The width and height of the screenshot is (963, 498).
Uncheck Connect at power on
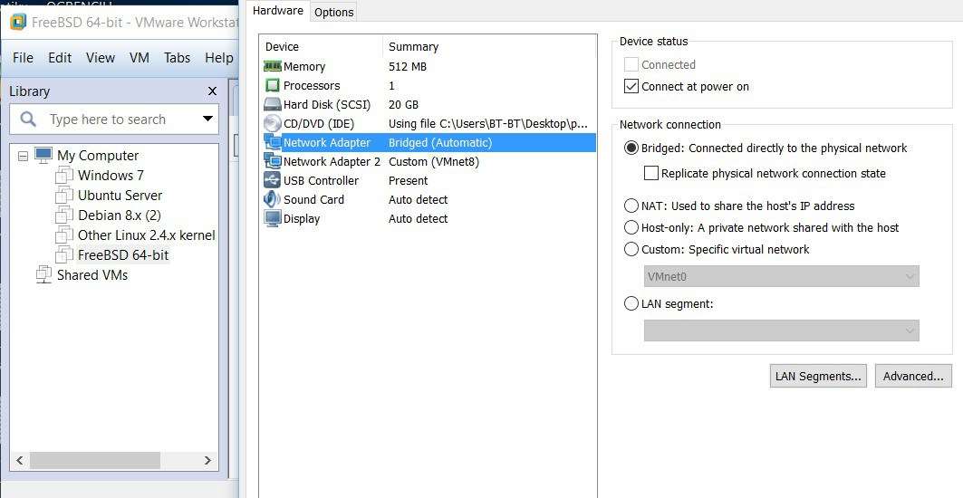(631, 87)
